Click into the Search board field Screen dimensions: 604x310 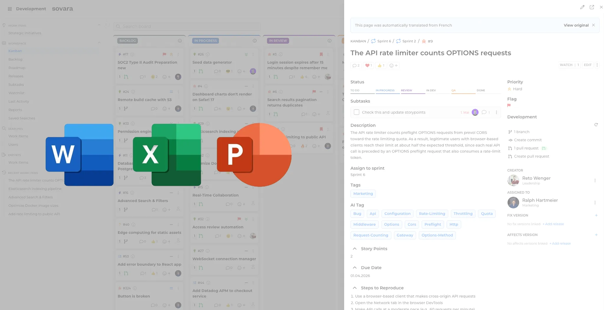tap(187, 26)
